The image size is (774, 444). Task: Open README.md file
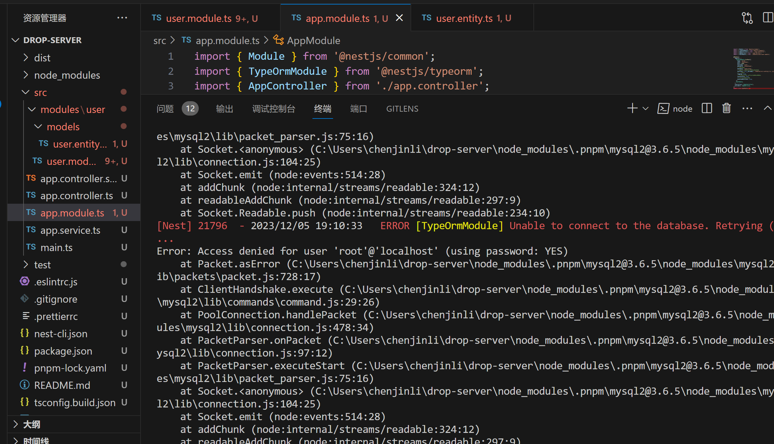click(x=74, y=385)
